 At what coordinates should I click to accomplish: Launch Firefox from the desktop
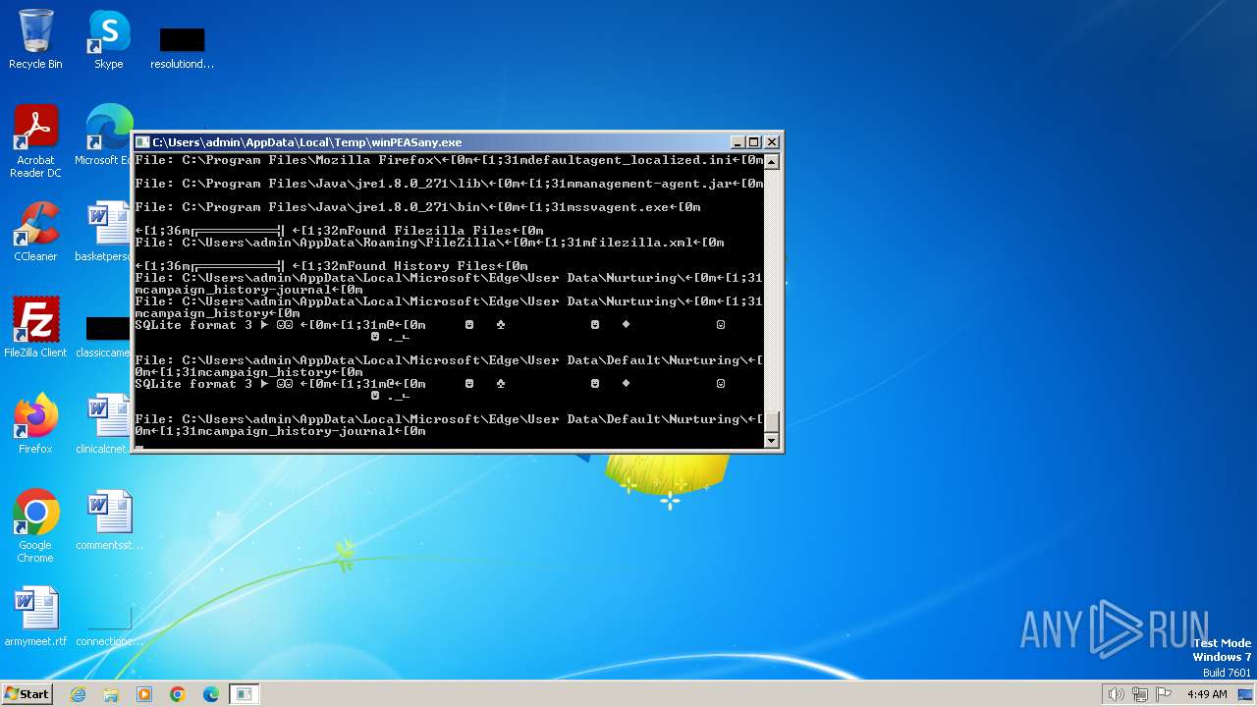click(x=35, y=424)
